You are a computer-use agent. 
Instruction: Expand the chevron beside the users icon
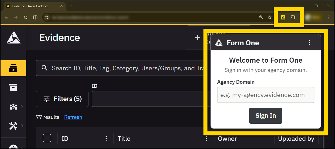pyautogui.click(x=22, y=107)
